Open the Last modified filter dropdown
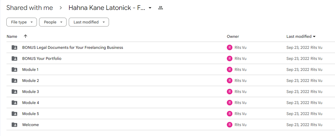 89,22
